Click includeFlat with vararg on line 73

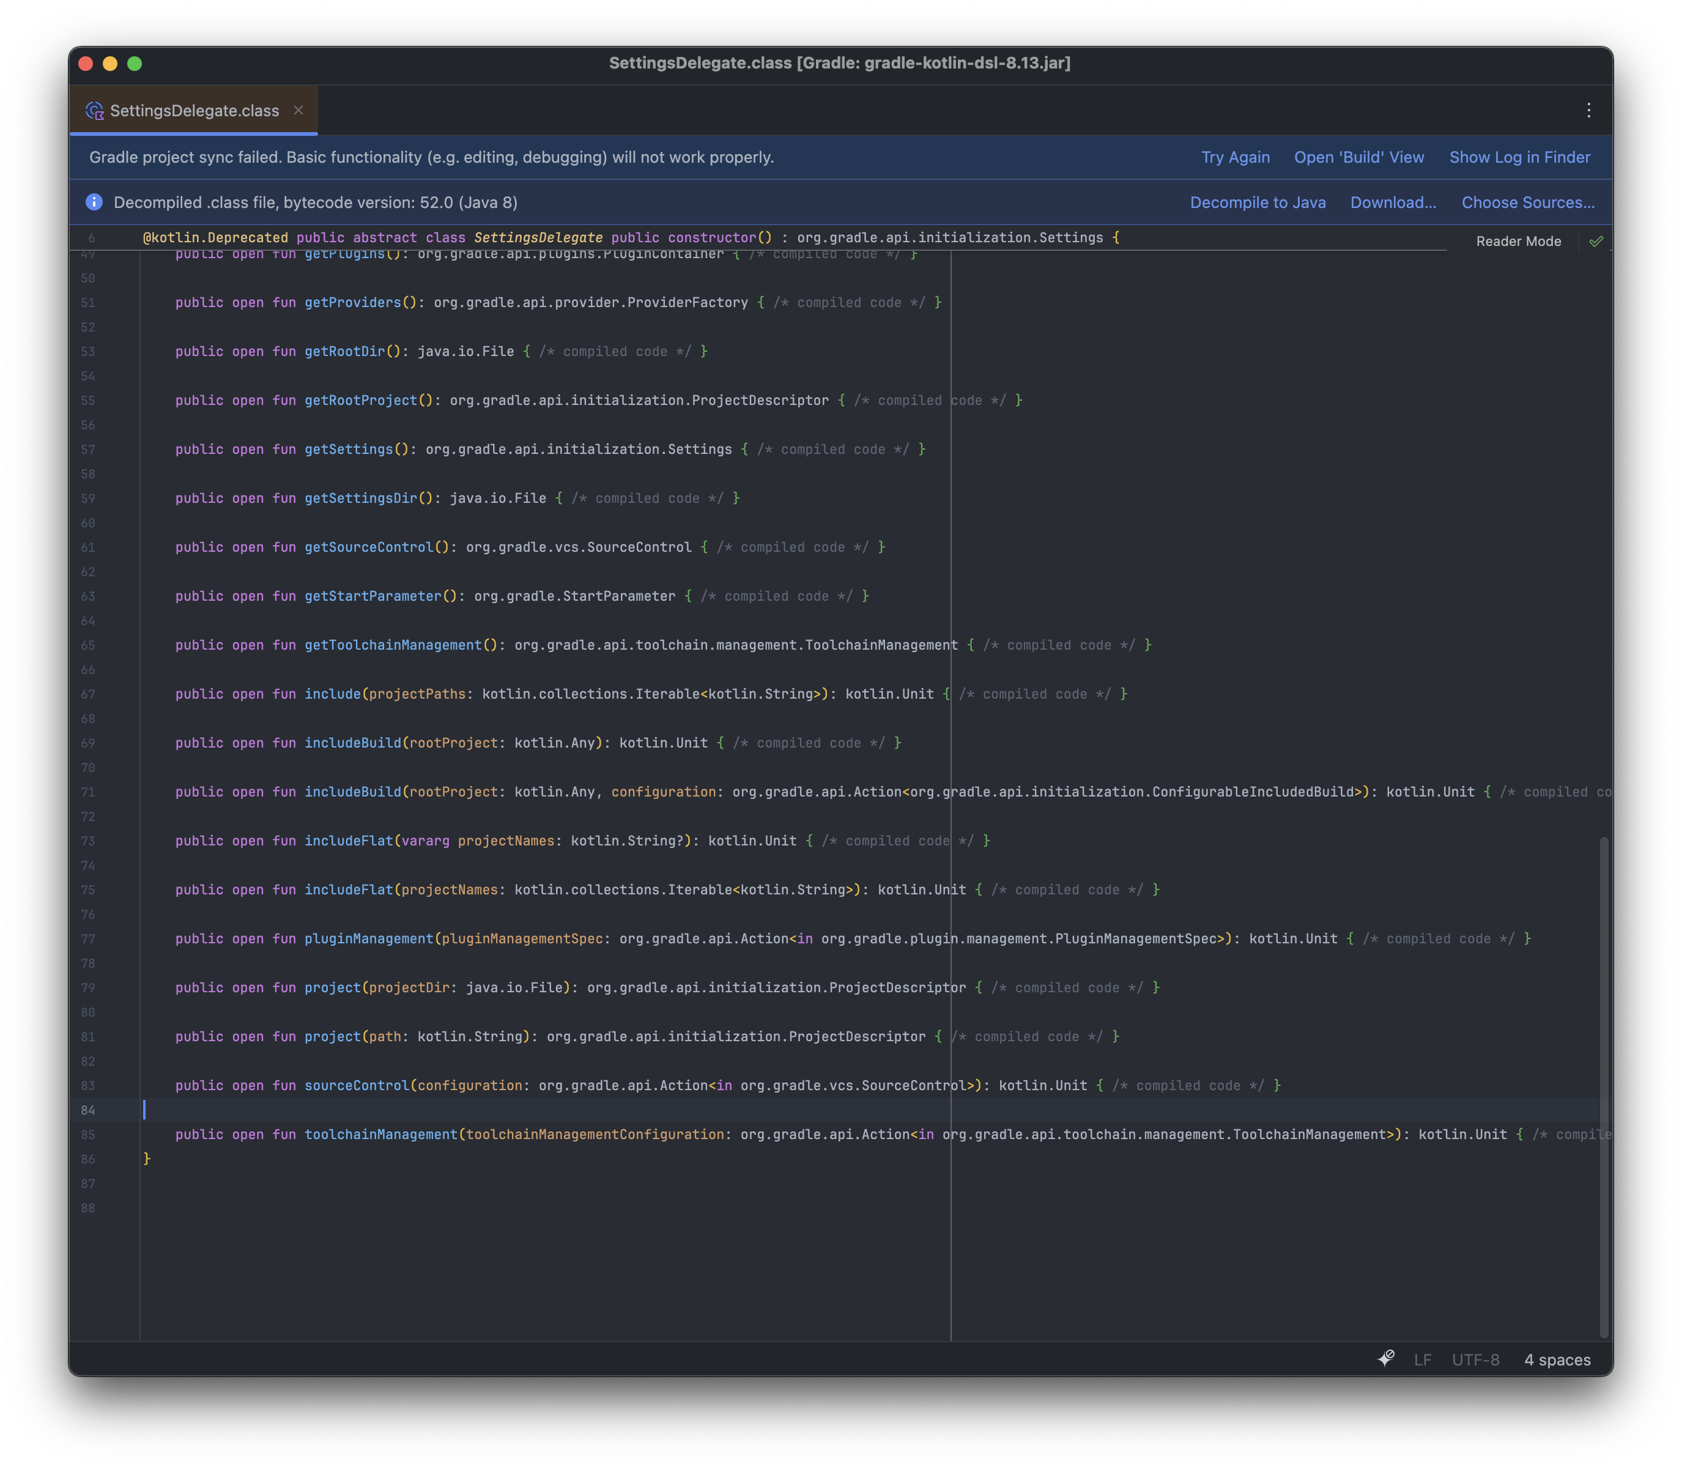pos(349,841)
